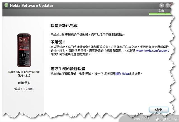Viewport: 179px width, 122px height.
Task: Select the 獲取手機的最新軟體 heading
Action: pos(68,69)
